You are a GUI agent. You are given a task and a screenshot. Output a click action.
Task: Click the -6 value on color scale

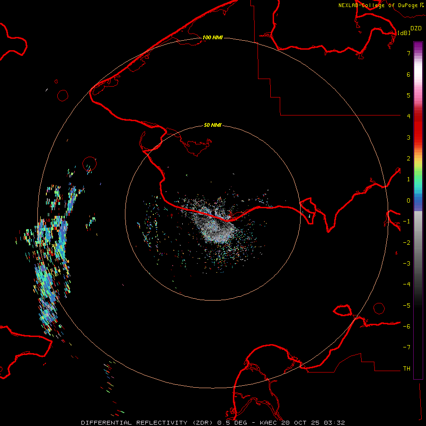point(407,327)
